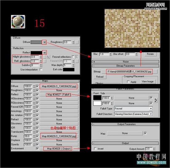Click the Blur value field

click(x=104, y=54)
